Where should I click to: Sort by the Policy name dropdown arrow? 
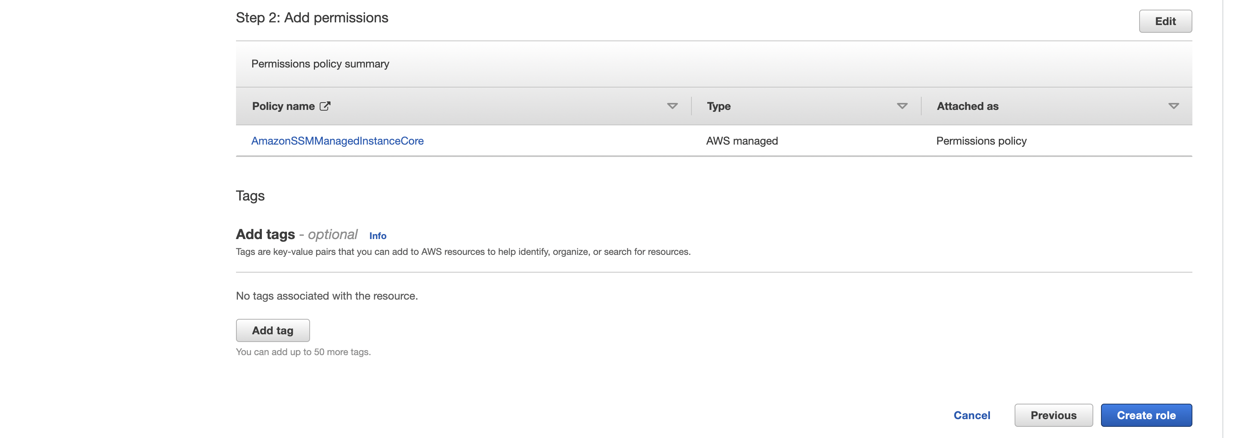(x=672, y=106)
